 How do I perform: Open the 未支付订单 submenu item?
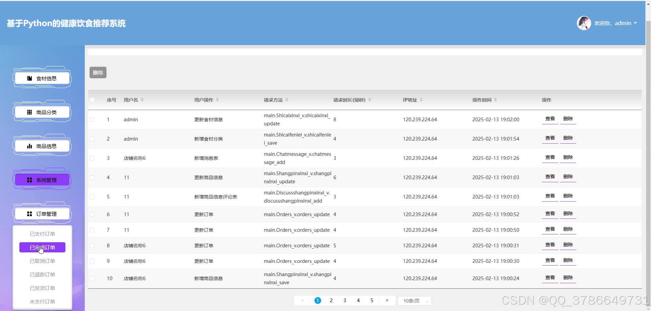[x=42, y=302]
